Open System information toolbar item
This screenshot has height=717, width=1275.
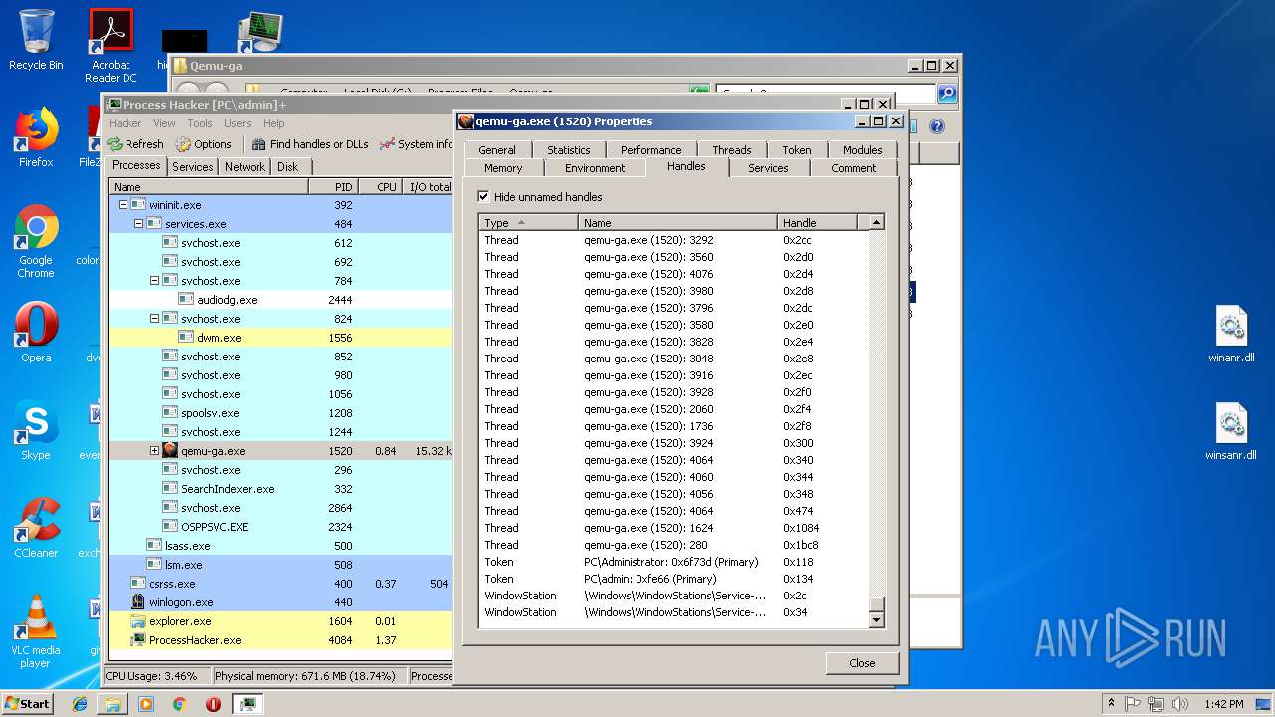(416, 144)
